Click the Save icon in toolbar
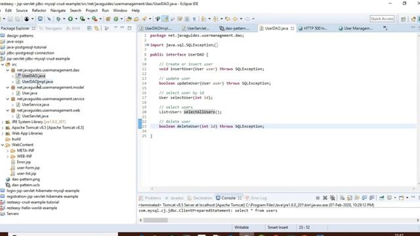The image size is (420, 236). coord(10,19)
